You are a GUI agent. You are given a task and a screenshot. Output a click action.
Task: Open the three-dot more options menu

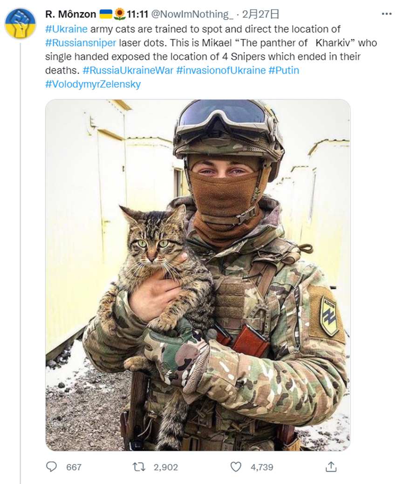[x=387, y=14]
